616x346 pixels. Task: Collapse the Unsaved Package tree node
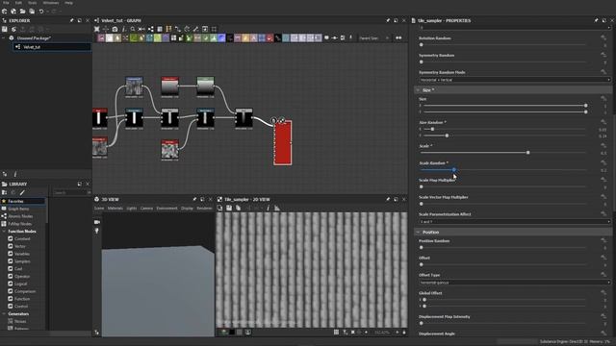pos(4,38)
